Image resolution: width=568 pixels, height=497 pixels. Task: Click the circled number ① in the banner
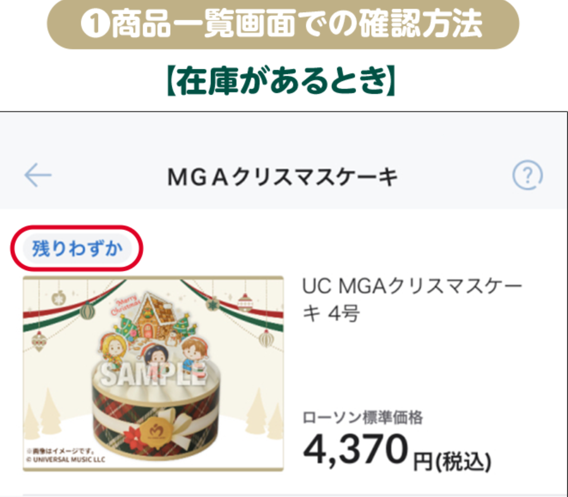(95, 24)
